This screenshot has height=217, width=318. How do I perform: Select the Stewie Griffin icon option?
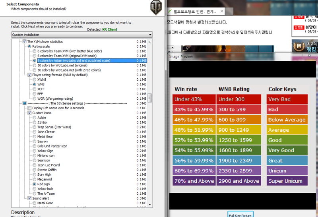tap(35, 170)
